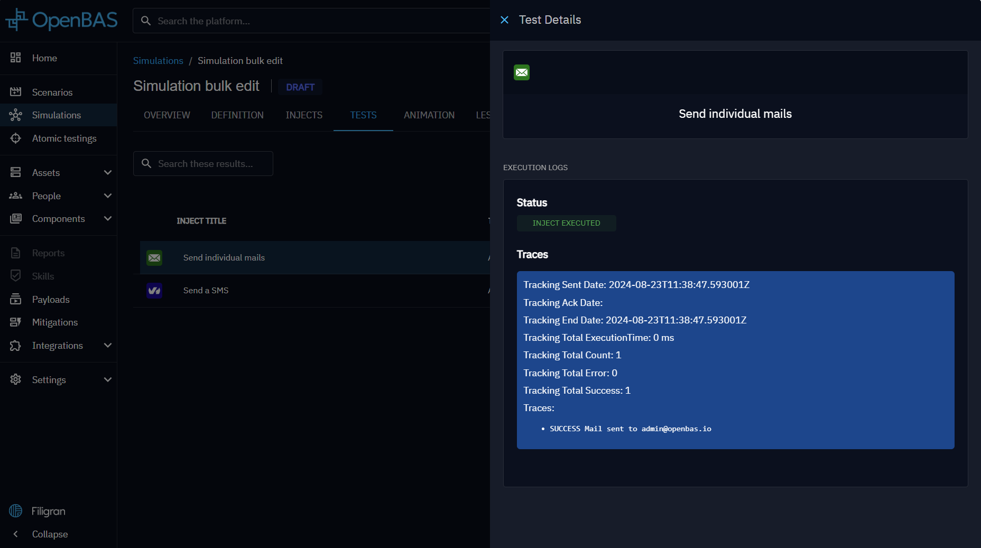Click the mail icon in Send individual mails row
Image resolution: width=981 pixels, height=548 pixels.
click(154, 258)
